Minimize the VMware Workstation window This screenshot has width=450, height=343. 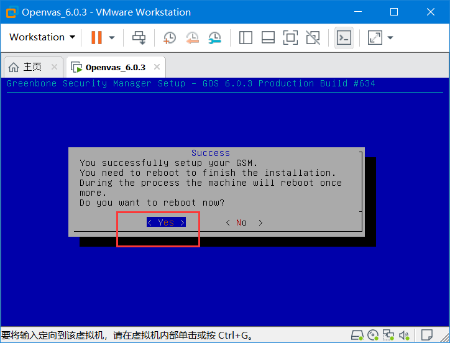point(358,12)
